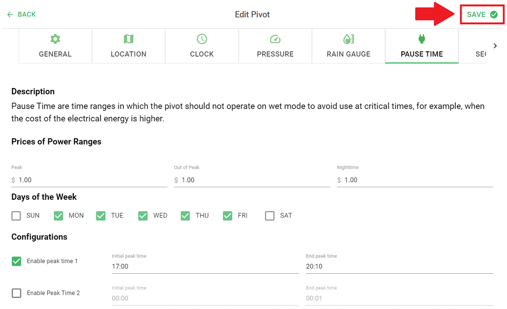The height and width of the screenshot is (309, 507).
Task: Open the Clock icon tab
Action: 202,39
